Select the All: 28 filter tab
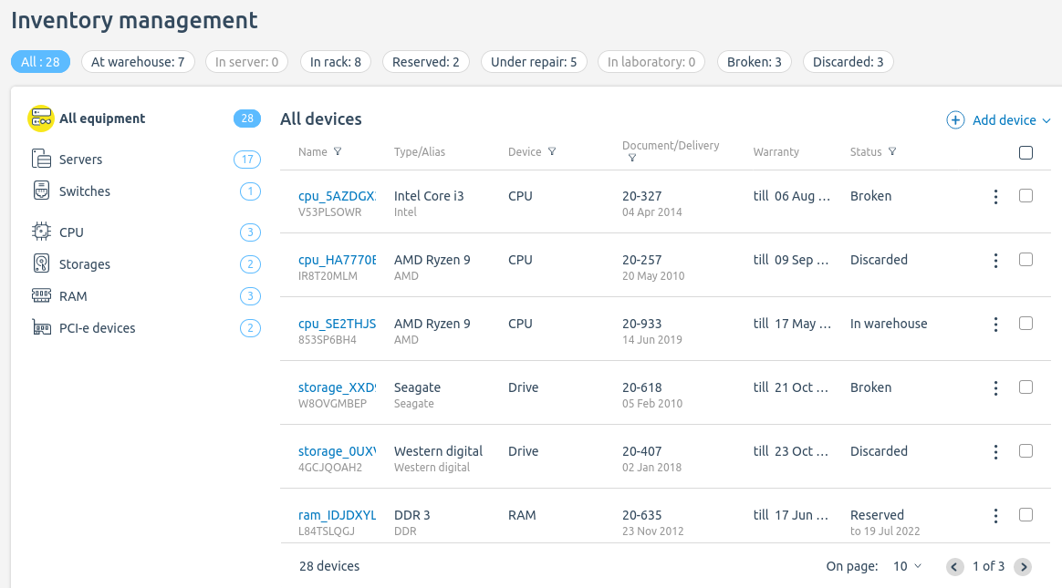The image size is (1062, 588). coord(41,62)
